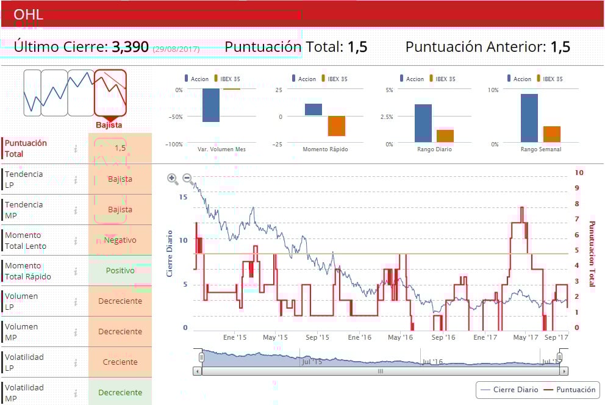Viewport: 605px width, 405px height.
Task: Click the Negativo value for Momento Total Lento
Action: (120, 240)
